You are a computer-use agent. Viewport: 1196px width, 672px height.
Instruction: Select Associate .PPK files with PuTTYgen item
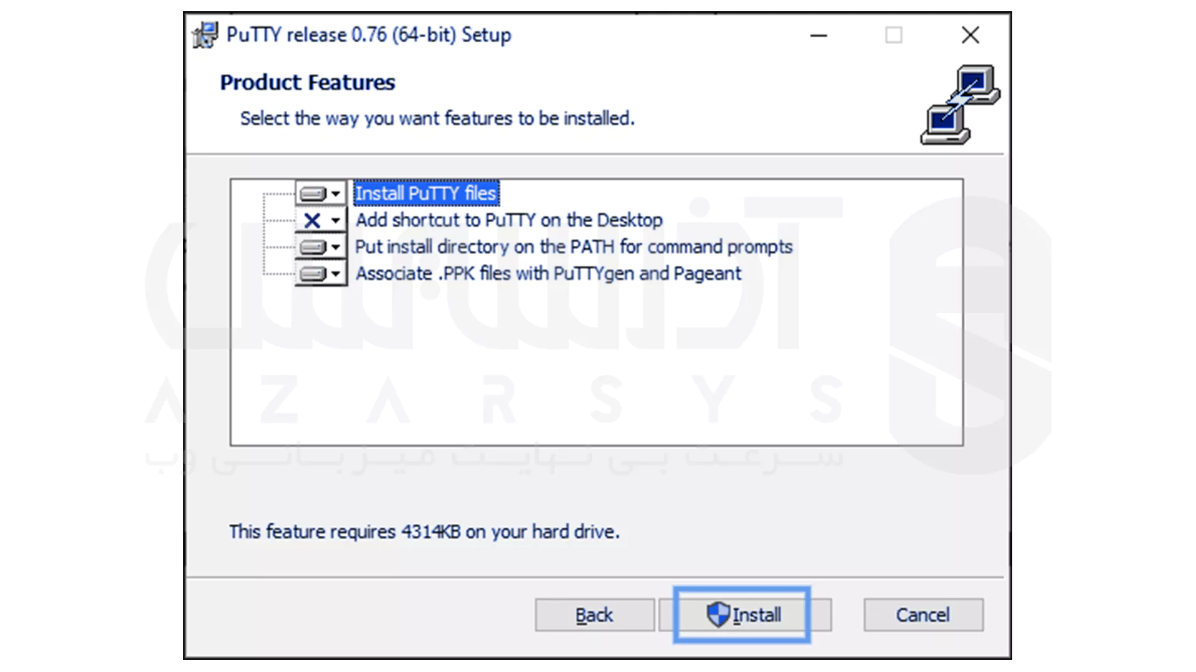point(548,274)
